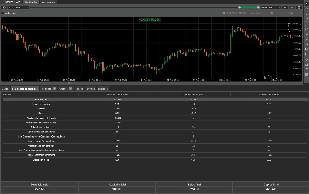
Task: Open the start date dropdown
Action: 19,7
